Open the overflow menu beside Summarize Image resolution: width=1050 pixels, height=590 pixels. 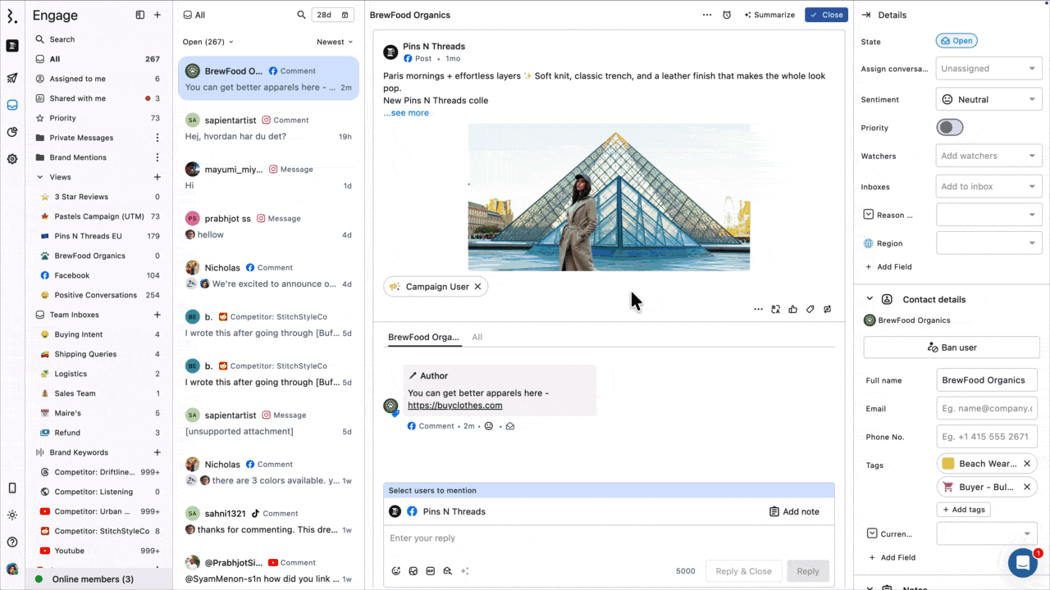coord(707,15)
